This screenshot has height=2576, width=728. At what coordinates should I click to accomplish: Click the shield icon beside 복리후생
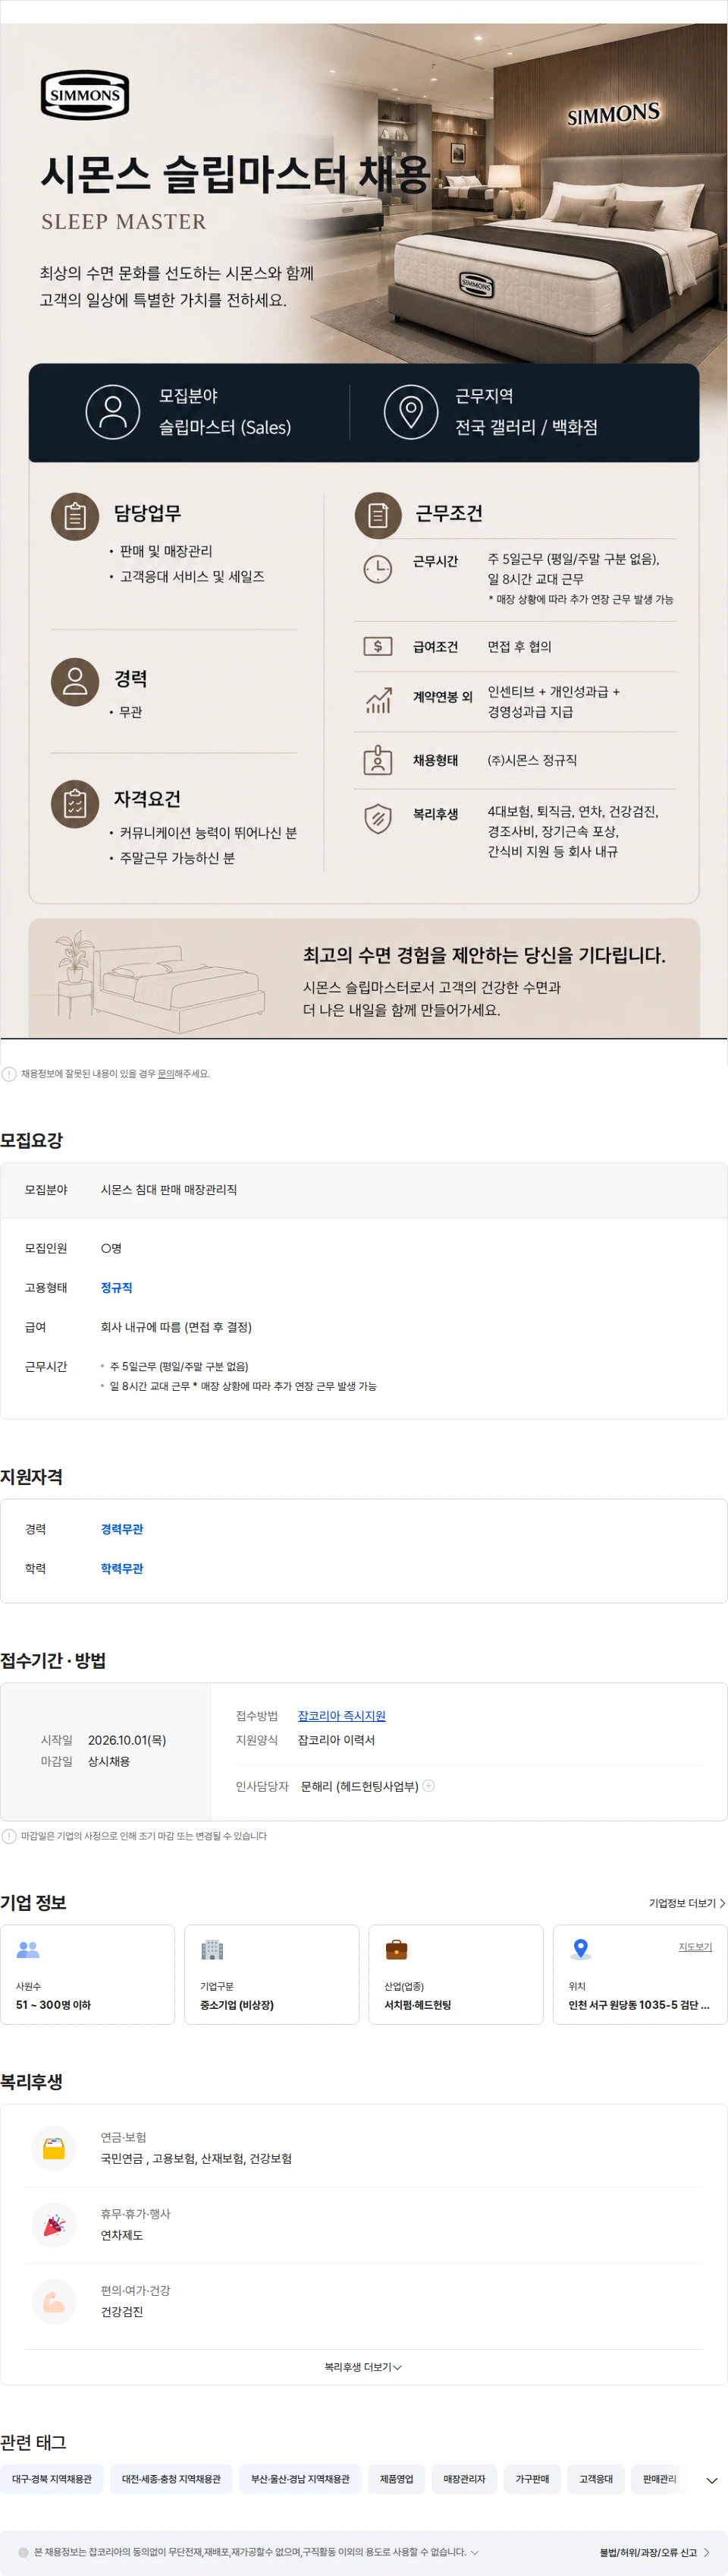click(378, 818)
